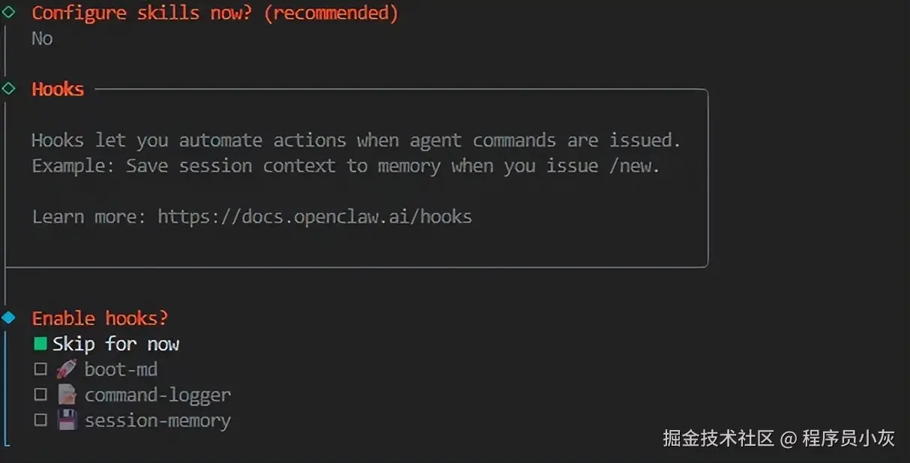
Task: Tick the session-memory checkbox
Action: coord(40,420)
